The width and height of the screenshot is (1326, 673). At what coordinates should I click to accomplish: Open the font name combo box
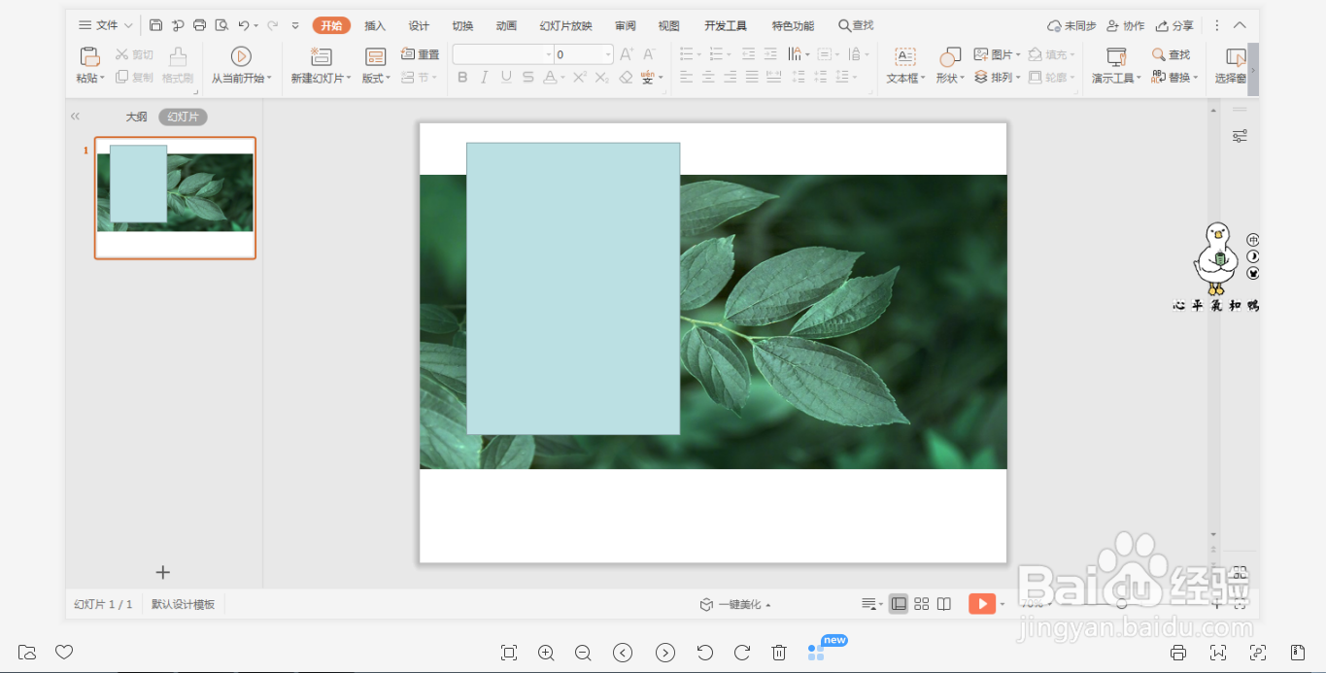pos(503,54)
